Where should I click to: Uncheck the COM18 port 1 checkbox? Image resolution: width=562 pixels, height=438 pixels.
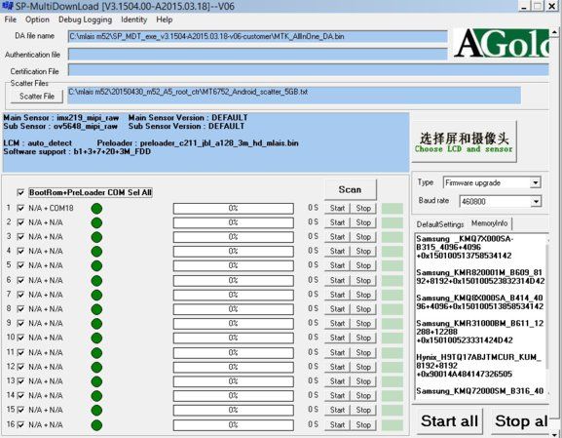click(20, 208)
